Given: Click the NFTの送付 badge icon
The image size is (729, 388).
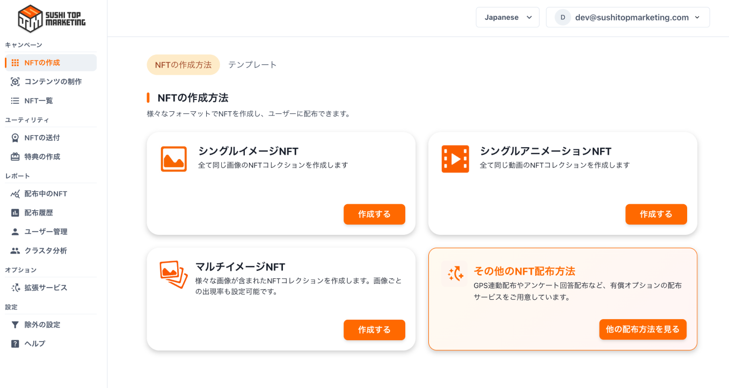Looking at the screenshot, I should click(x=15, y=138).
